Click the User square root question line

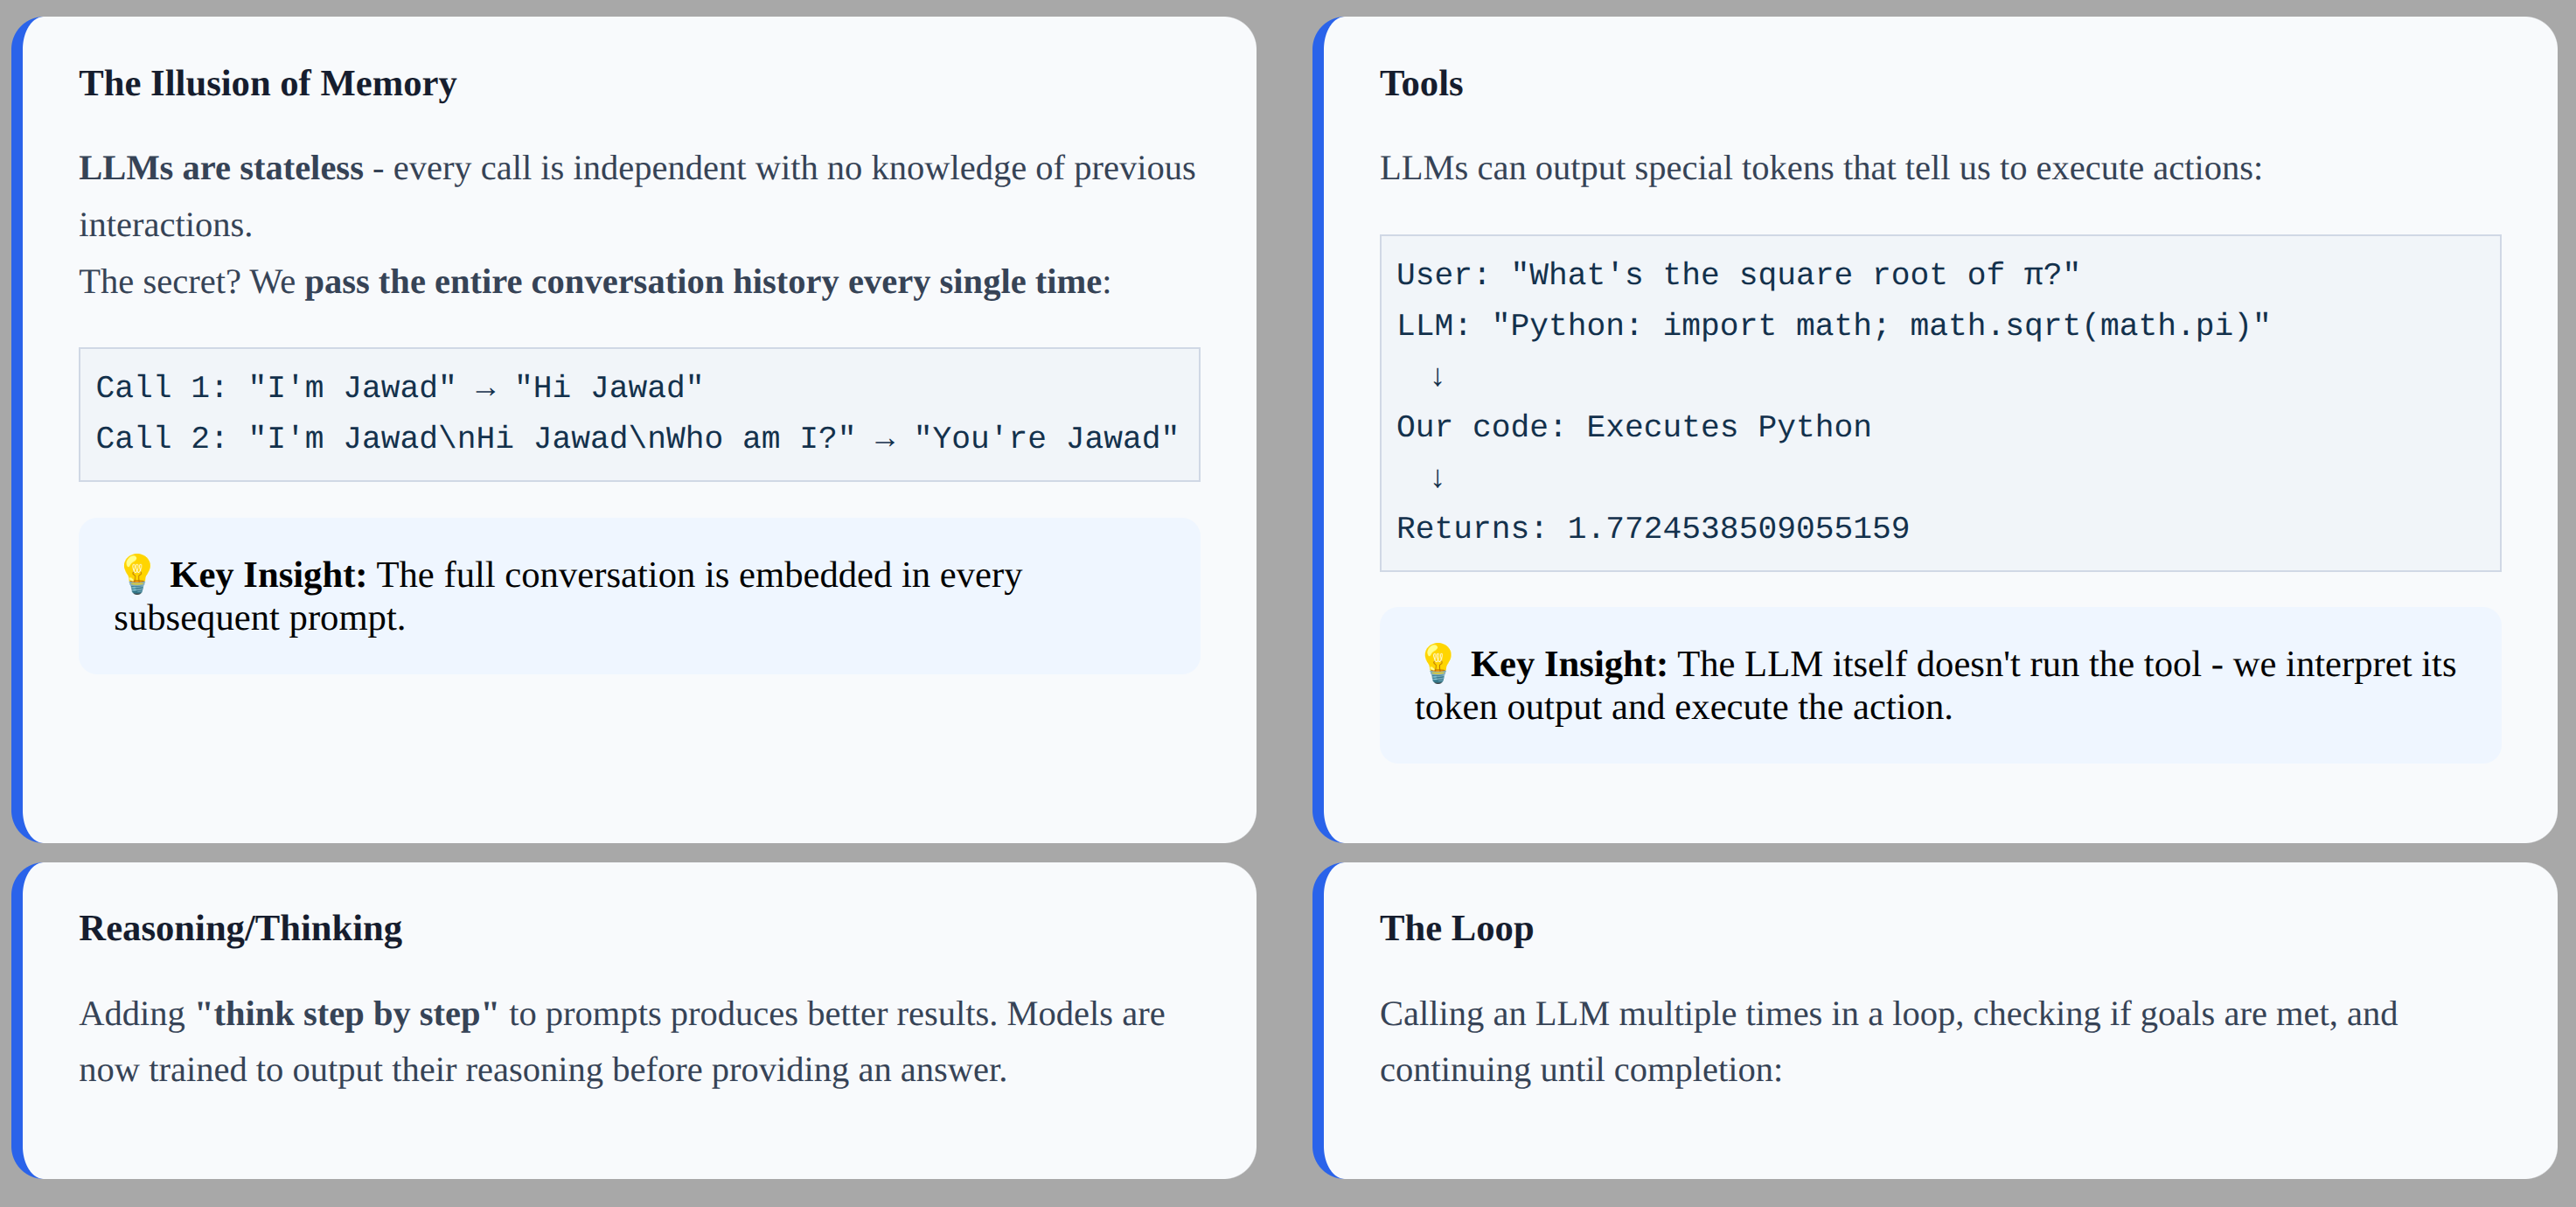pos(1737,275)
